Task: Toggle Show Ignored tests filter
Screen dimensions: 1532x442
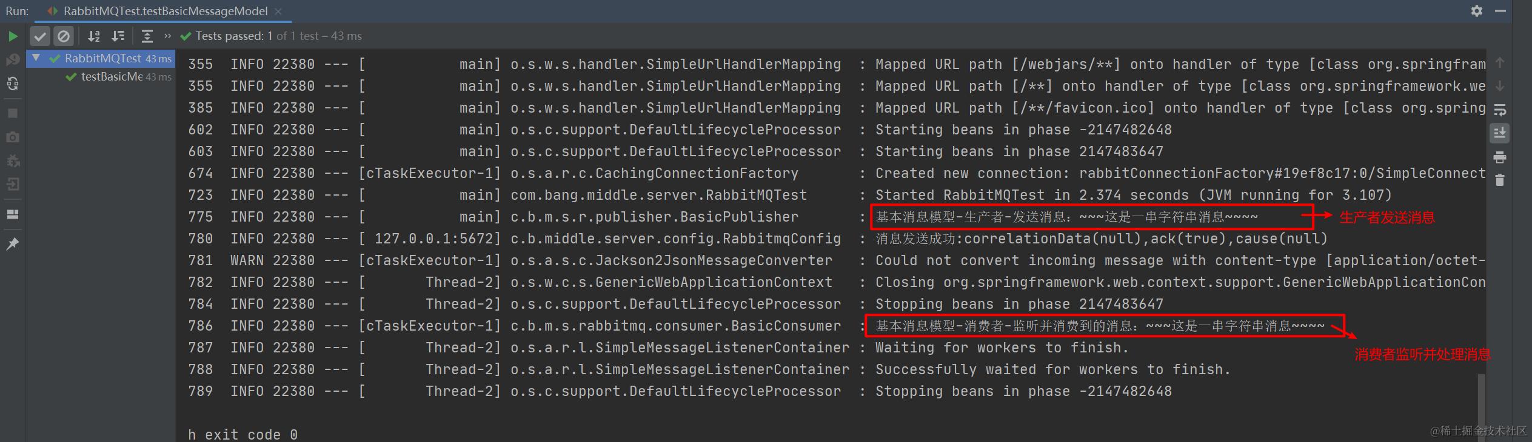Action: 64,36
